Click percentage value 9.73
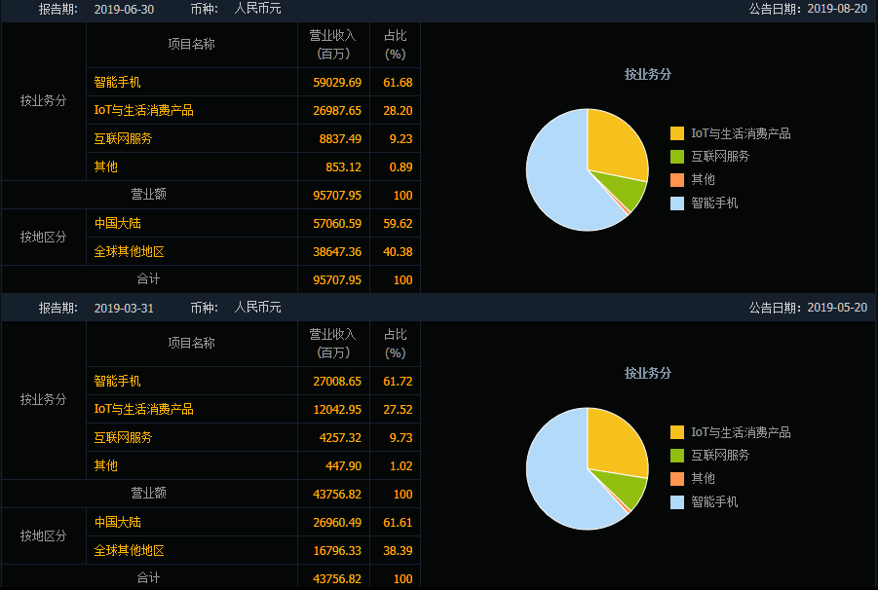 click(401, 438)
